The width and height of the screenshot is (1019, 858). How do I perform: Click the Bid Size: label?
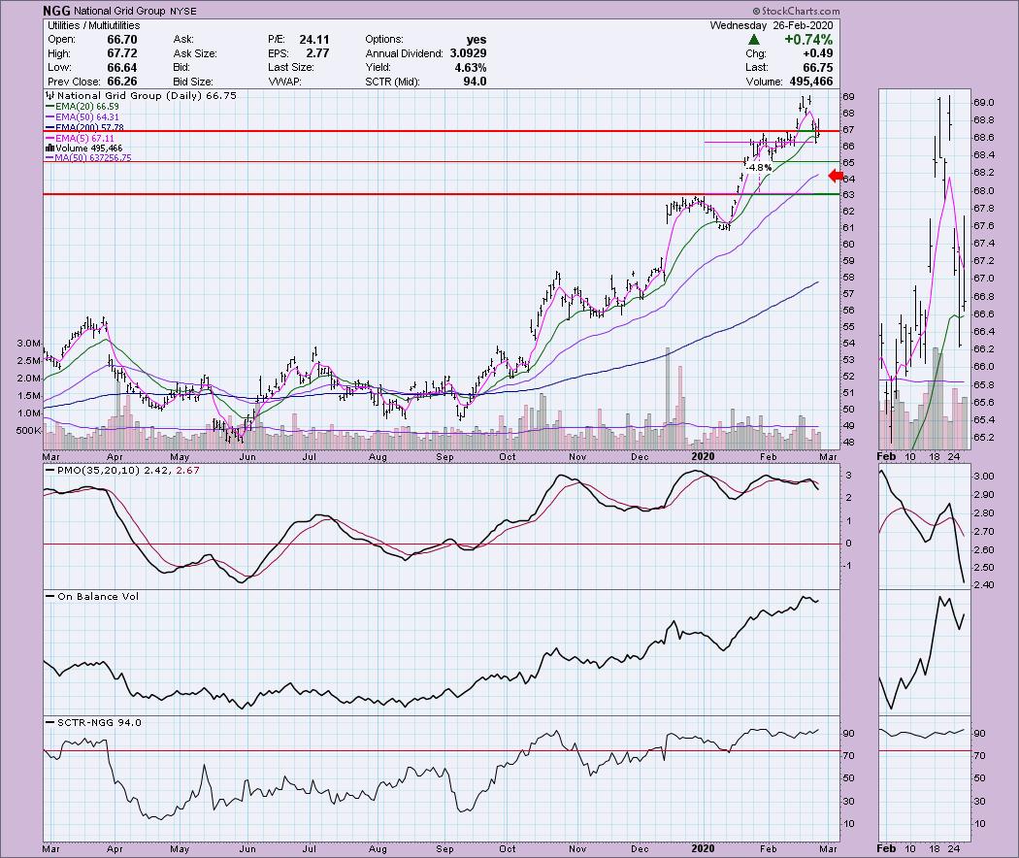pos(194,82)
